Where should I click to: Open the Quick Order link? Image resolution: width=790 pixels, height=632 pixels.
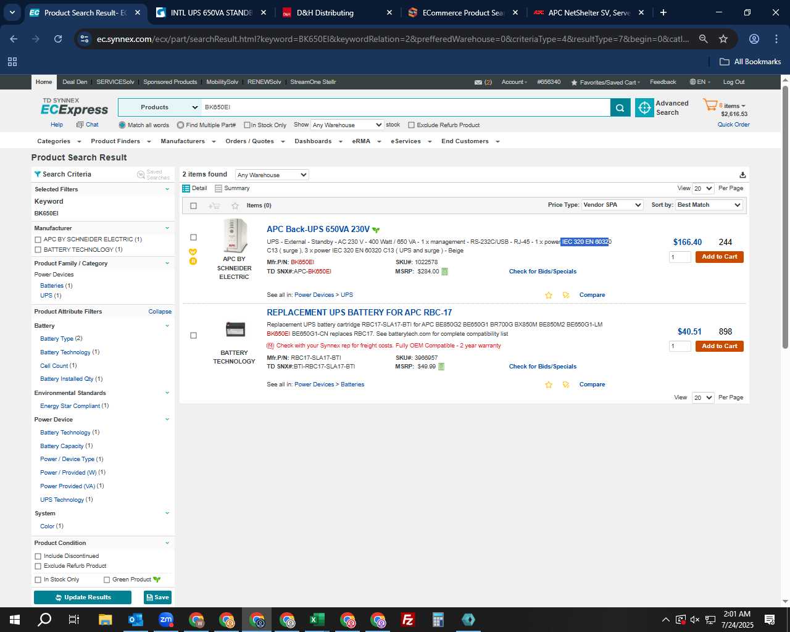point(733,125)
